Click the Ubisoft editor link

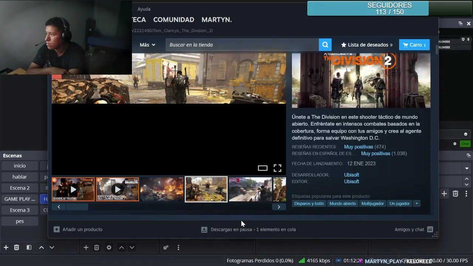351,181
